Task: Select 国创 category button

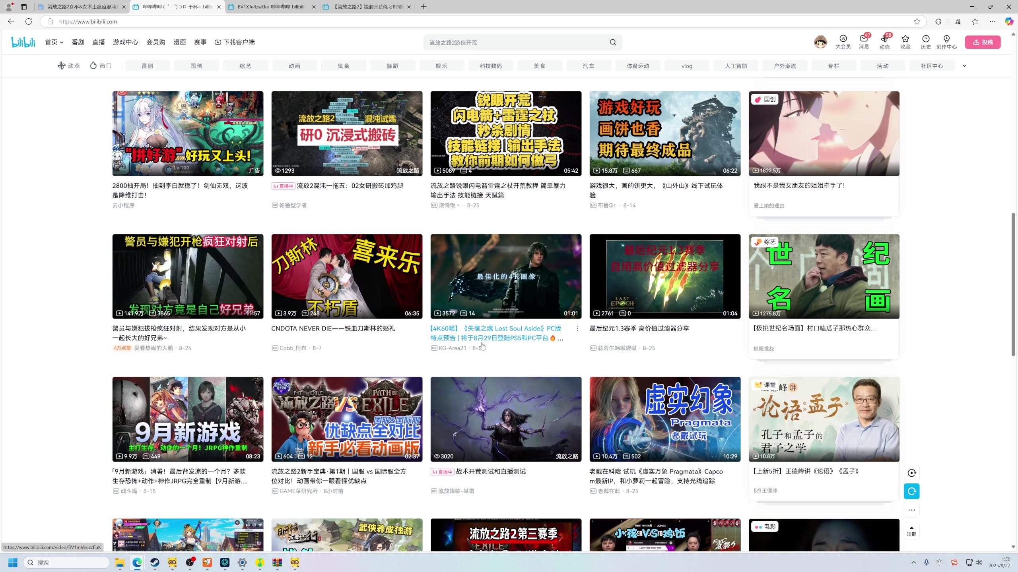Action: [196, 66]
